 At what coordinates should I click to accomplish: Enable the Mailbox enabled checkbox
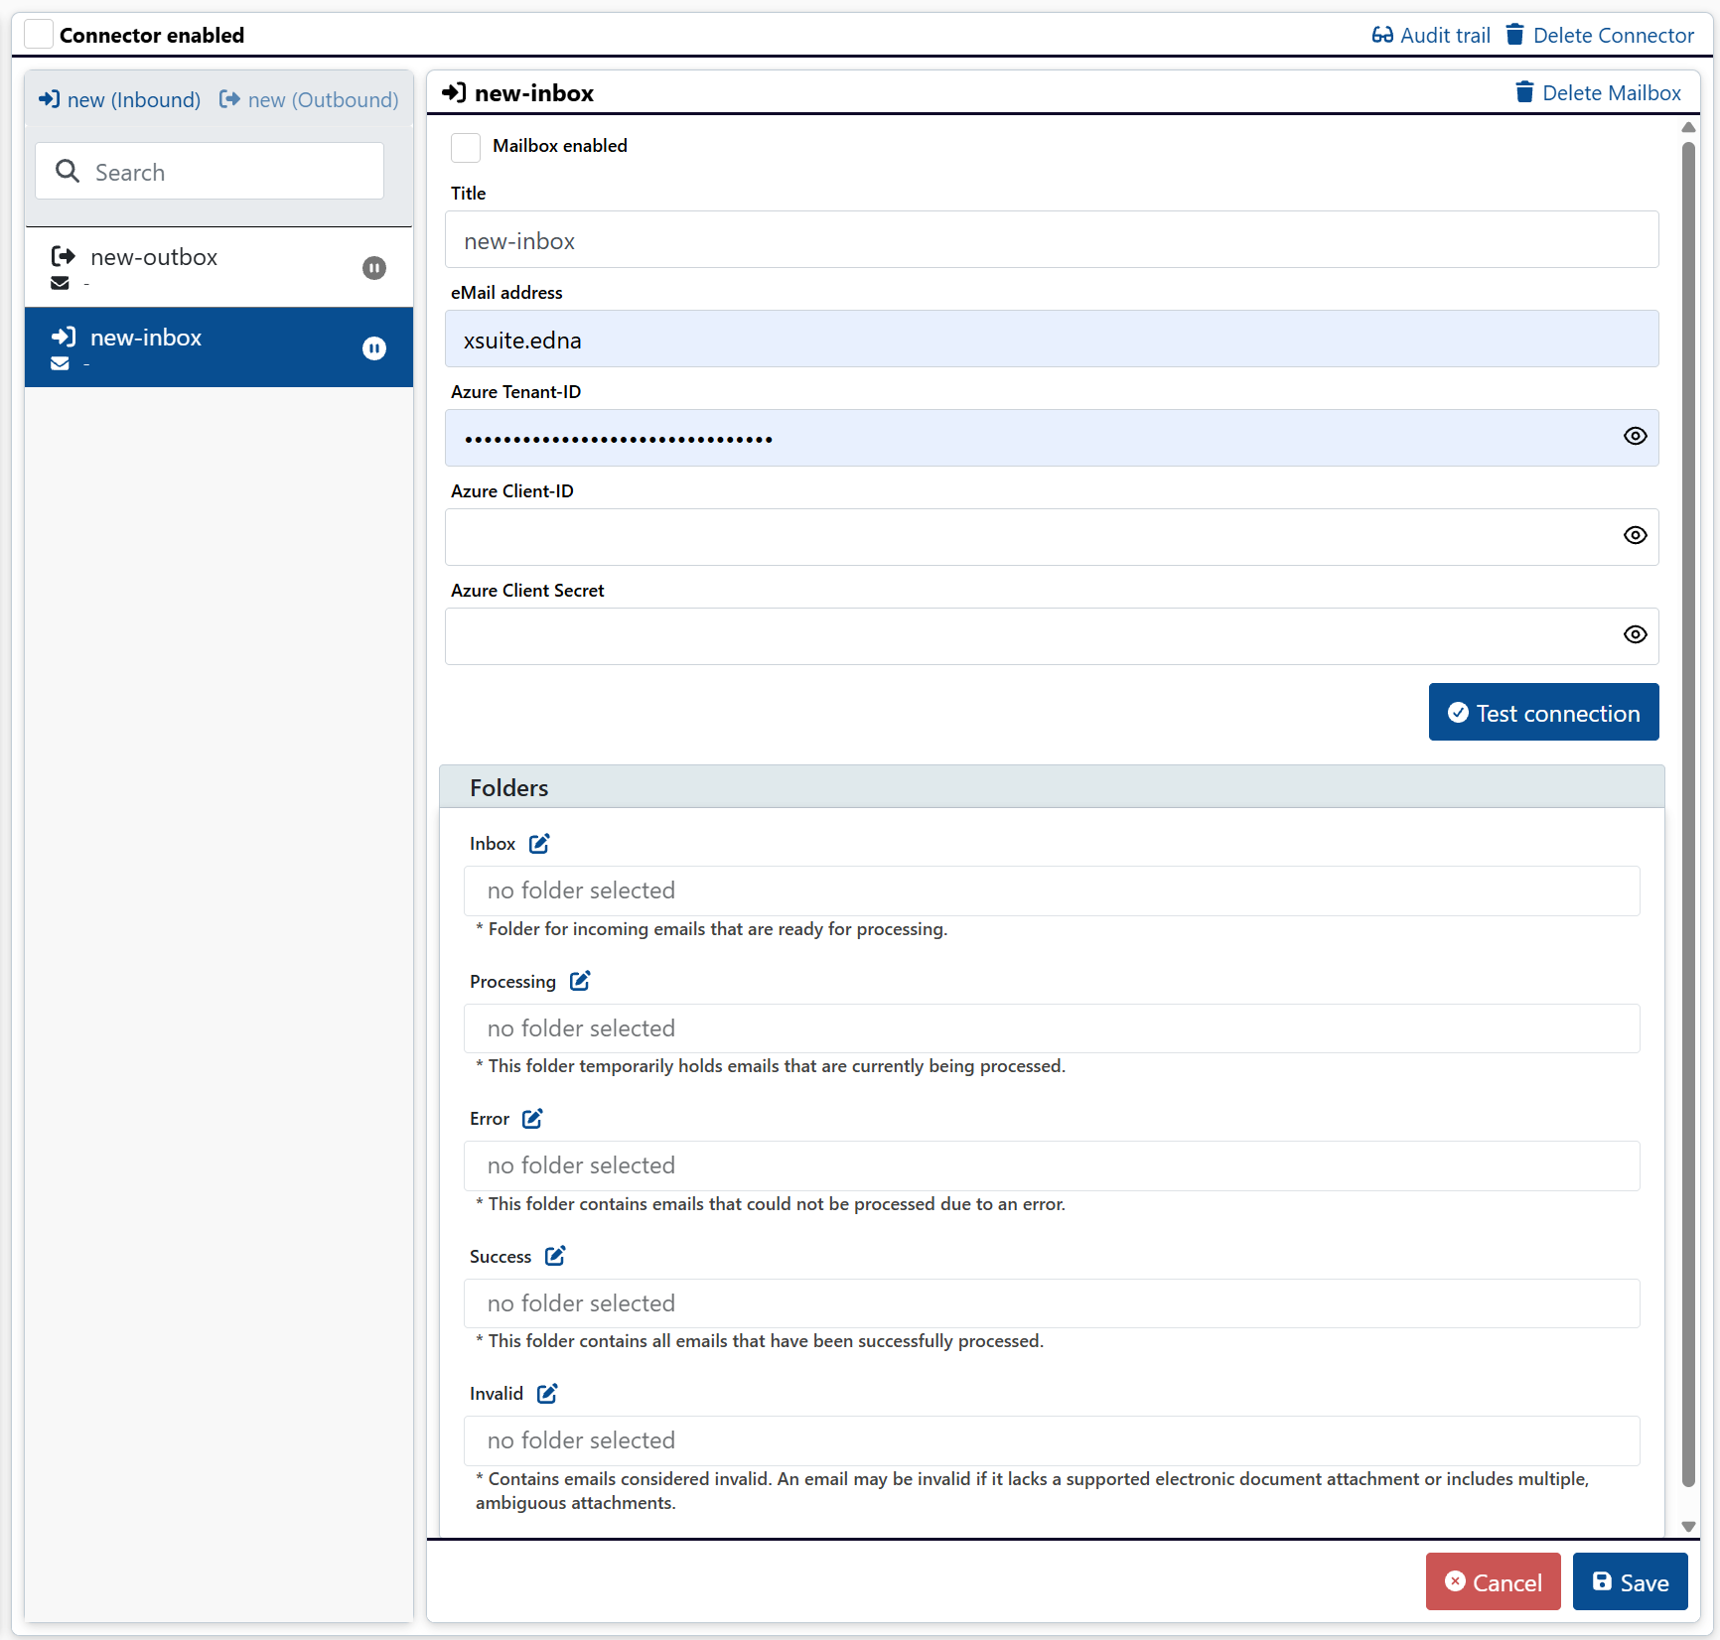tap(465, 147)
